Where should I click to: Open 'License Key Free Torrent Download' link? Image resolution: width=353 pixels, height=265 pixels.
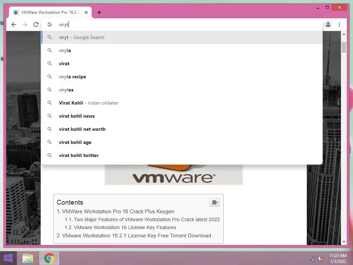coord(137,235)
